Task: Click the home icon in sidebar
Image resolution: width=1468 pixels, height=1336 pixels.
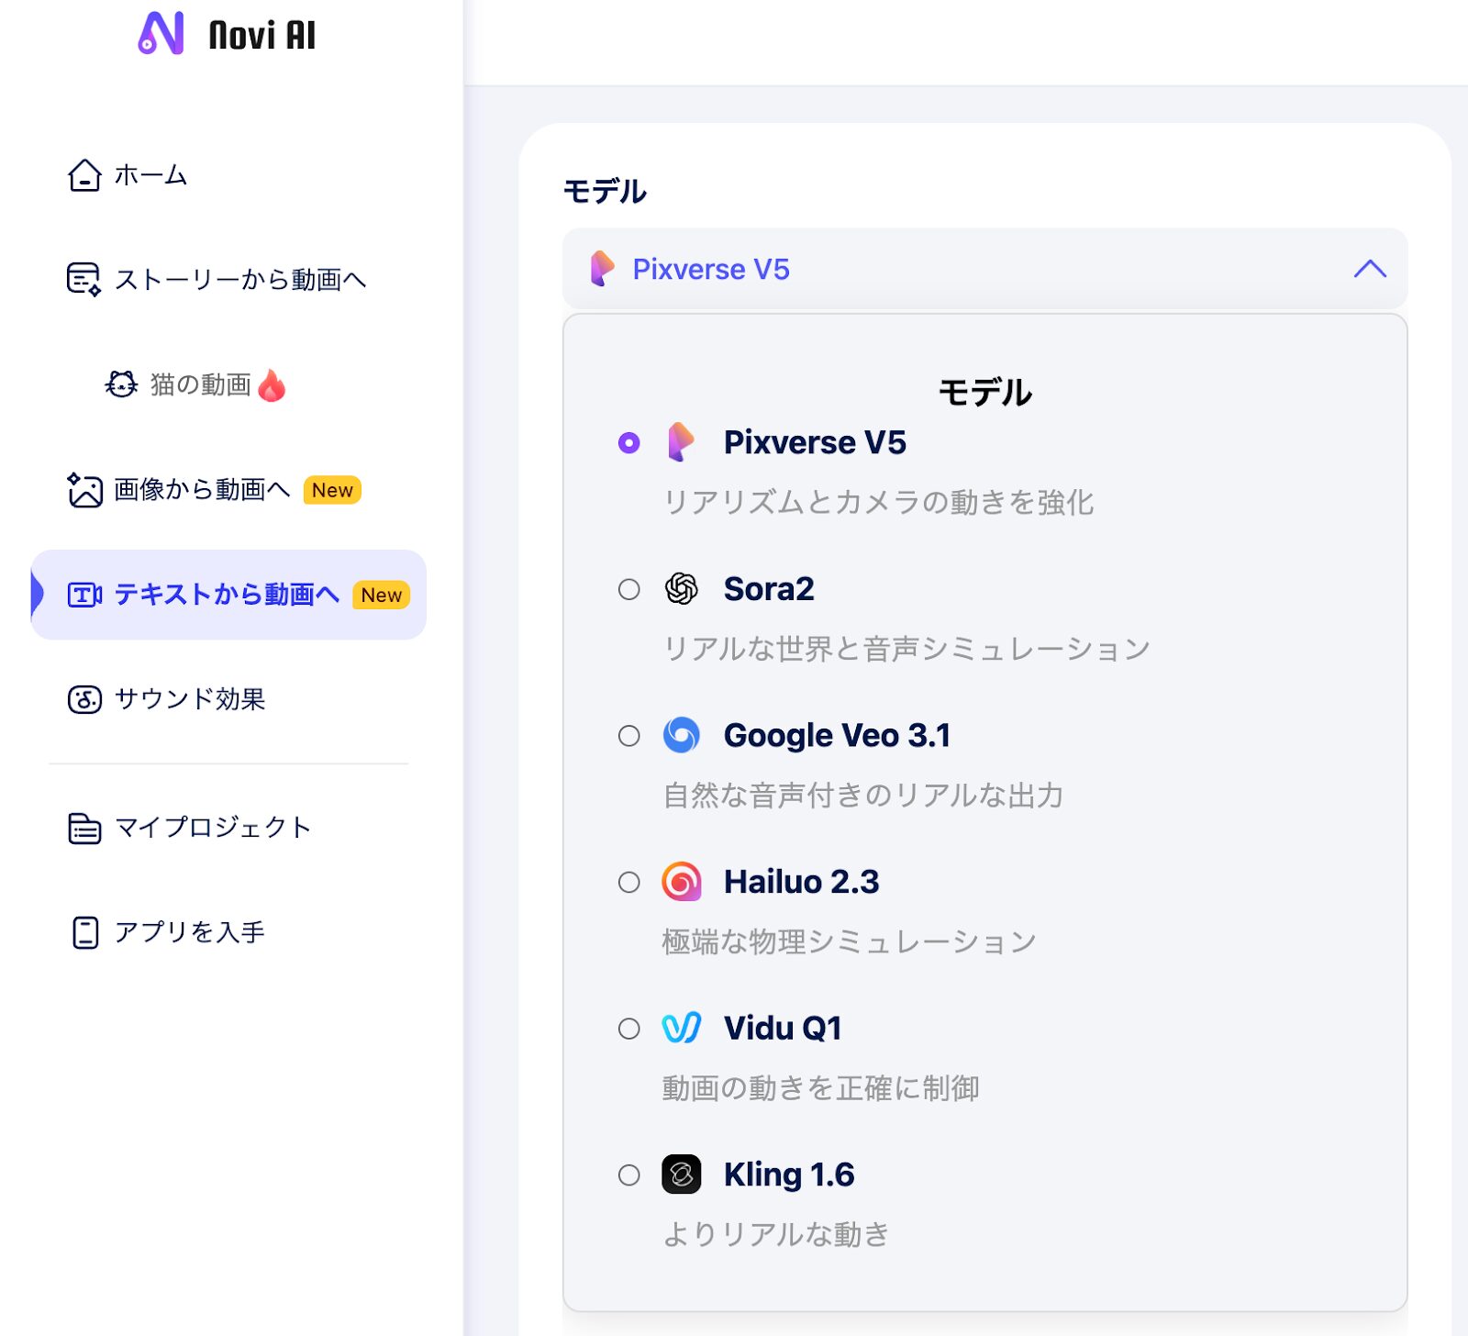Action: [84, 175]
